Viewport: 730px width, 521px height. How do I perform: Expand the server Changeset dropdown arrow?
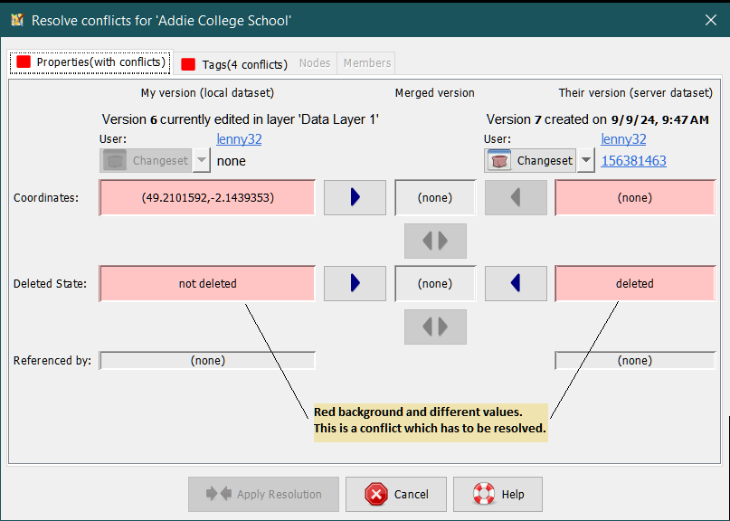point(586,161)
